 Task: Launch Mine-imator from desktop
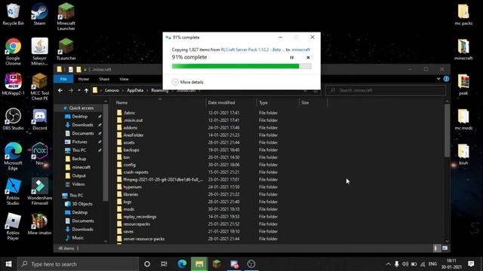(40, 224)
